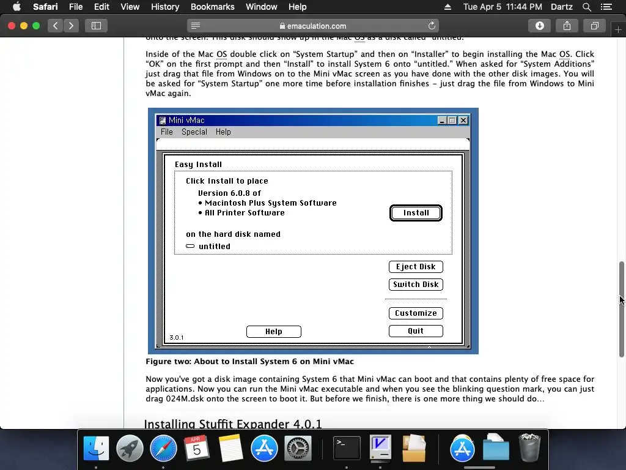Show all tabs overview
Viewport: 626px width, 470px height.
tap(594, 26)
